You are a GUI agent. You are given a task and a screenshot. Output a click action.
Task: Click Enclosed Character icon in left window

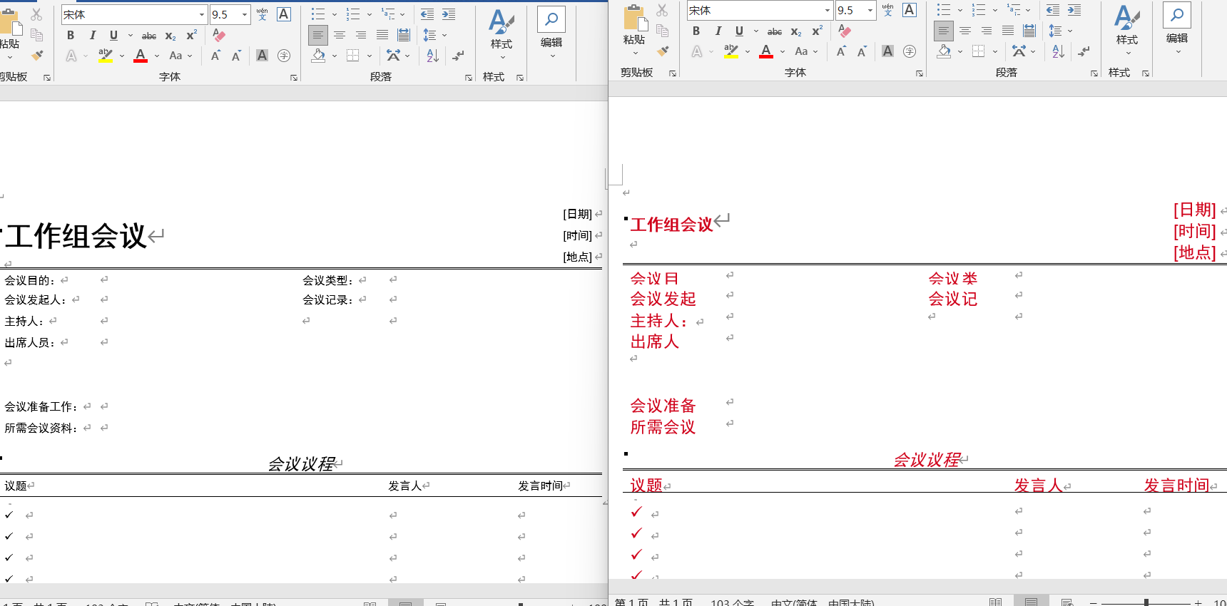[x=284, y=56]
